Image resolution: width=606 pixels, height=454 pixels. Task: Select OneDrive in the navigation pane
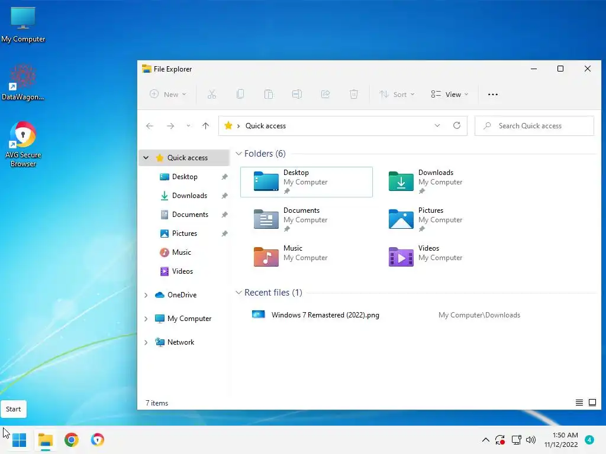[x=182, y=295]
